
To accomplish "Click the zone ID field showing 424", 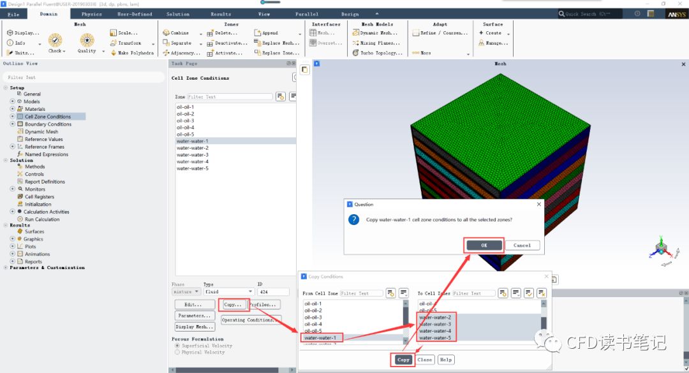I will tap(273, 292).
